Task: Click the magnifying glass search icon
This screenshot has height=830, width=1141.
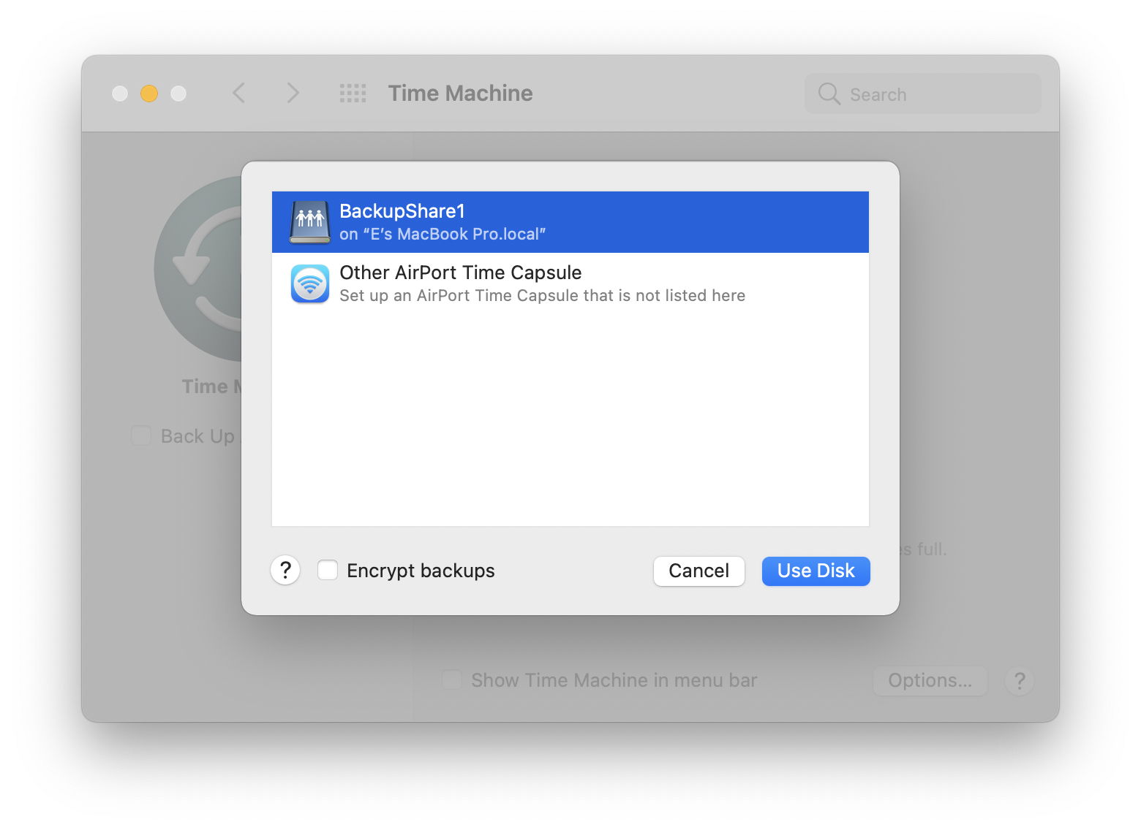Action: point(829,94)
